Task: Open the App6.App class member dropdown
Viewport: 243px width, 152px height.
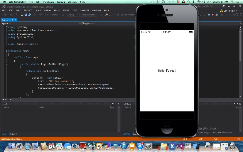Action: (x=108, y=24)
